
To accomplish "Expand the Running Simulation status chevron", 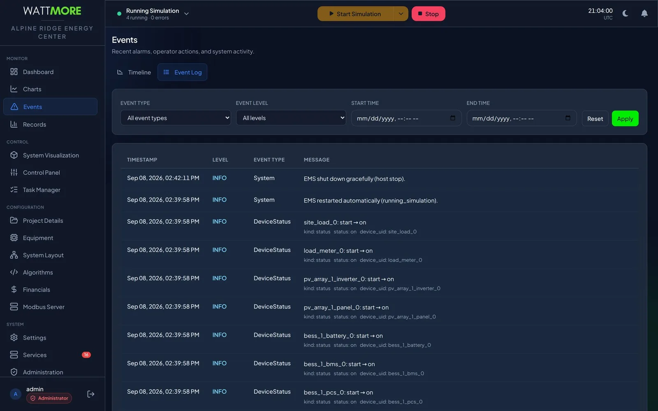I will [186, 14].
